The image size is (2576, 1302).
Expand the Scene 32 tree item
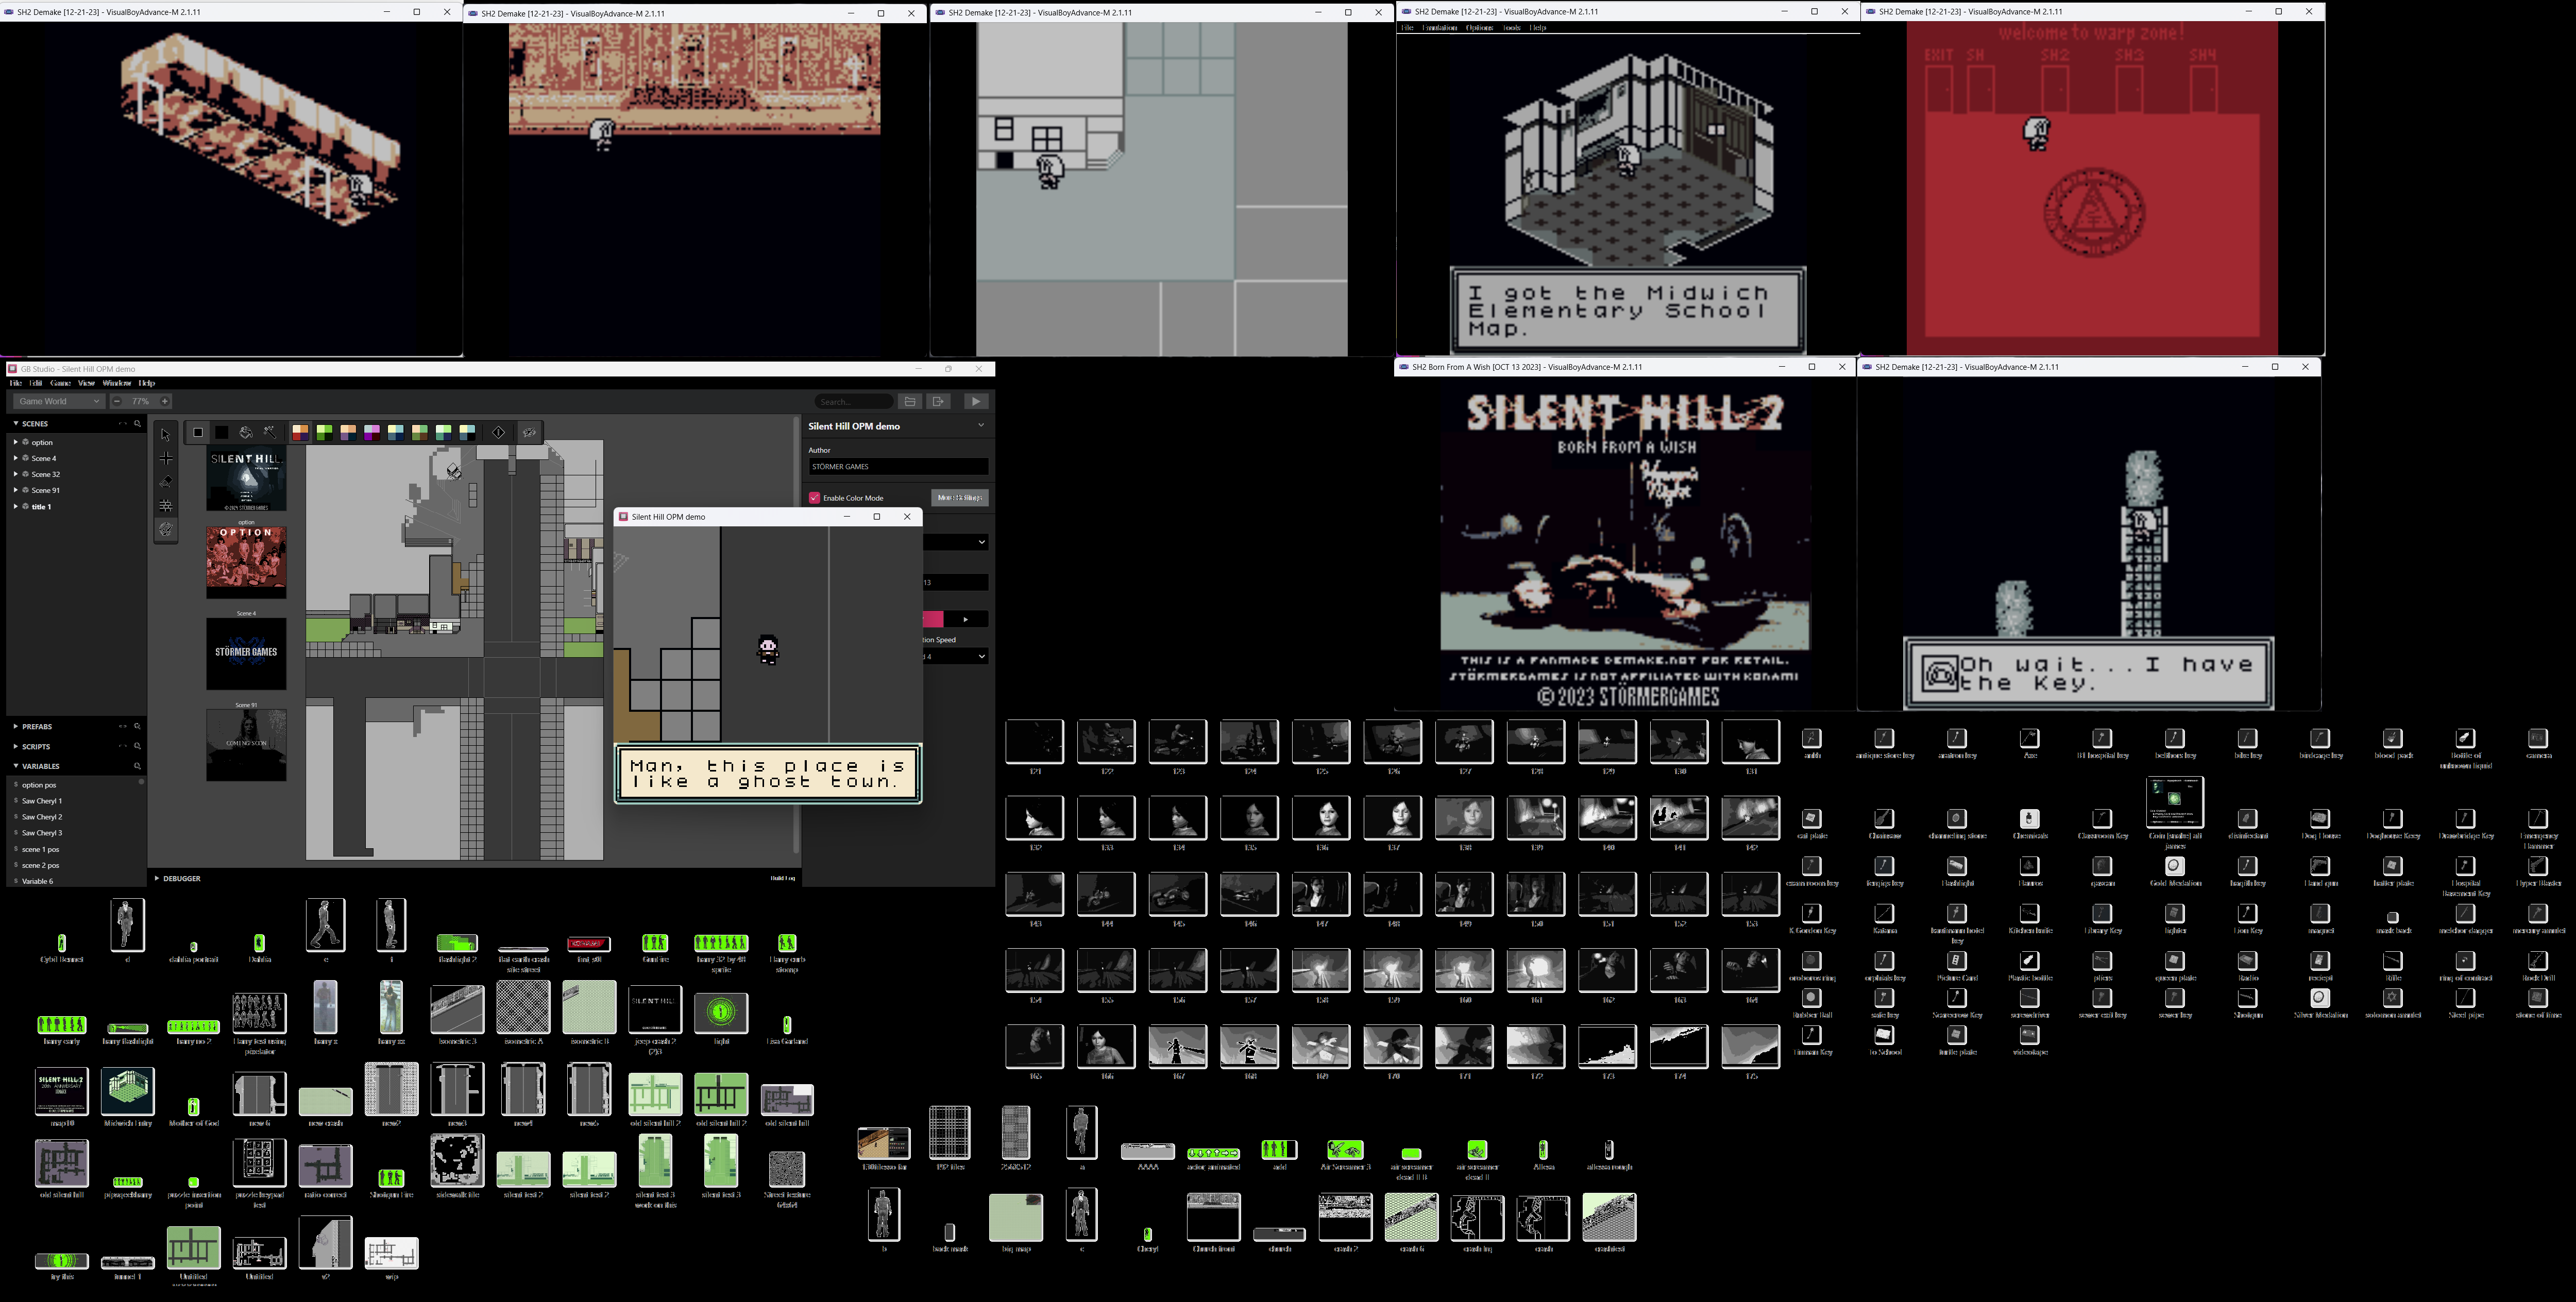[x=16, y=474]
